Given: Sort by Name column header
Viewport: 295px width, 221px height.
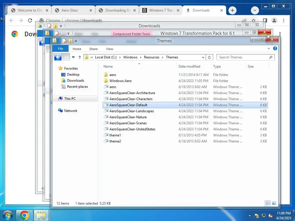Looking at the screenshot, I should 108,66.
